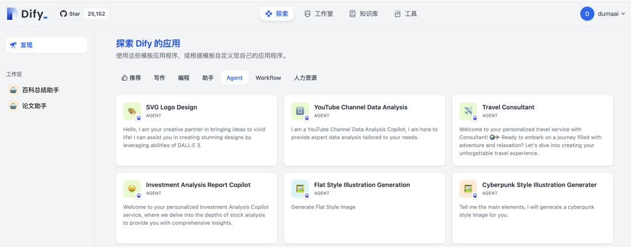Click the Travel Consultant airplane icon
Viewport: 631px width, 247px height.
468,111
